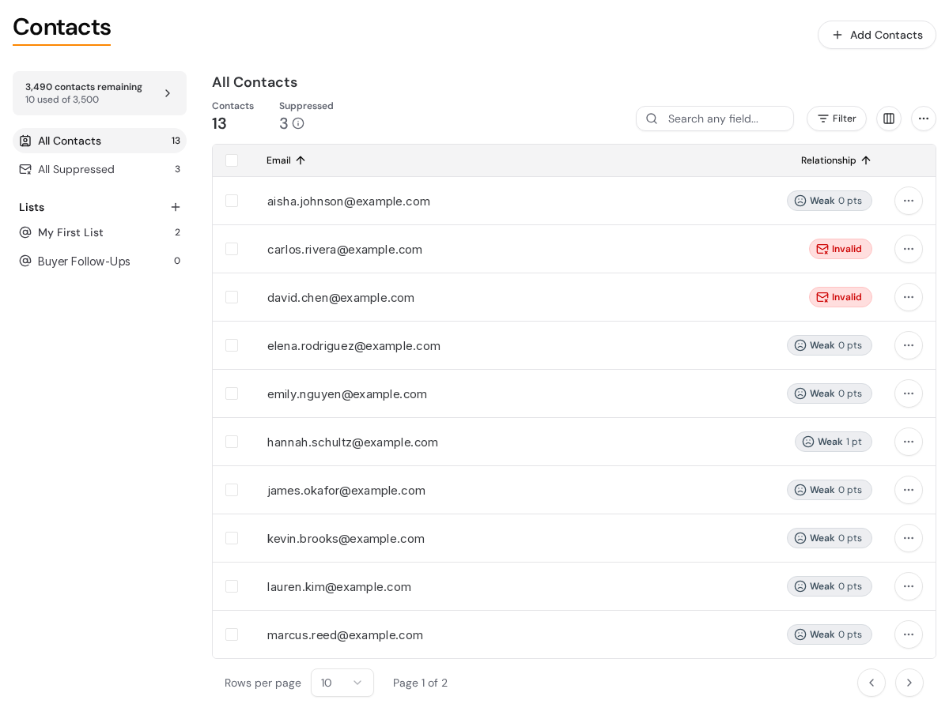The image size is (949, 719).
Task: Open more options for aisha.johnson@example.com
Action: [x=909, y=201]
